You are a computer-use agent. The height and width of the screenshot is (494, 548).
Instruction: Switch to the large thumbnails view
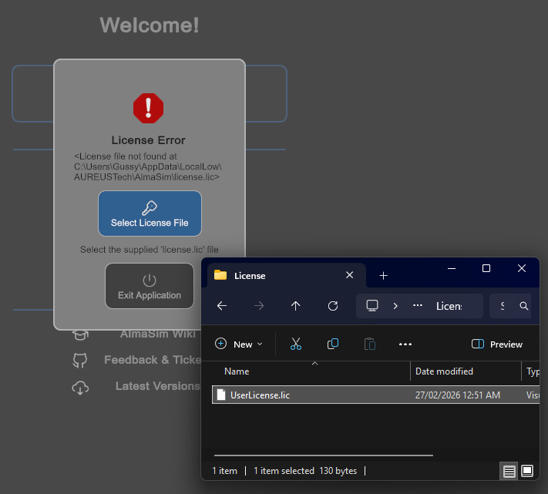[x=527, y=471]
